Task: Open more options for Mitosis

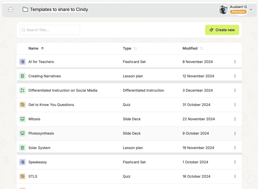Action: pyautogui.click(x=235, y=119)
